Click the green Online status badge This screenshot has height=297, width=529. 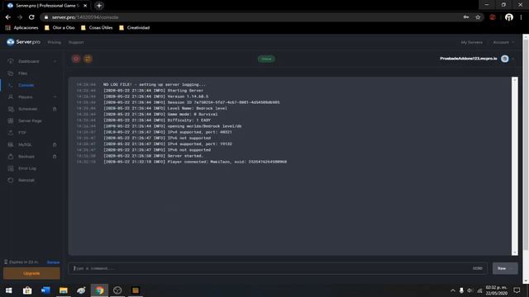point(266,59)
